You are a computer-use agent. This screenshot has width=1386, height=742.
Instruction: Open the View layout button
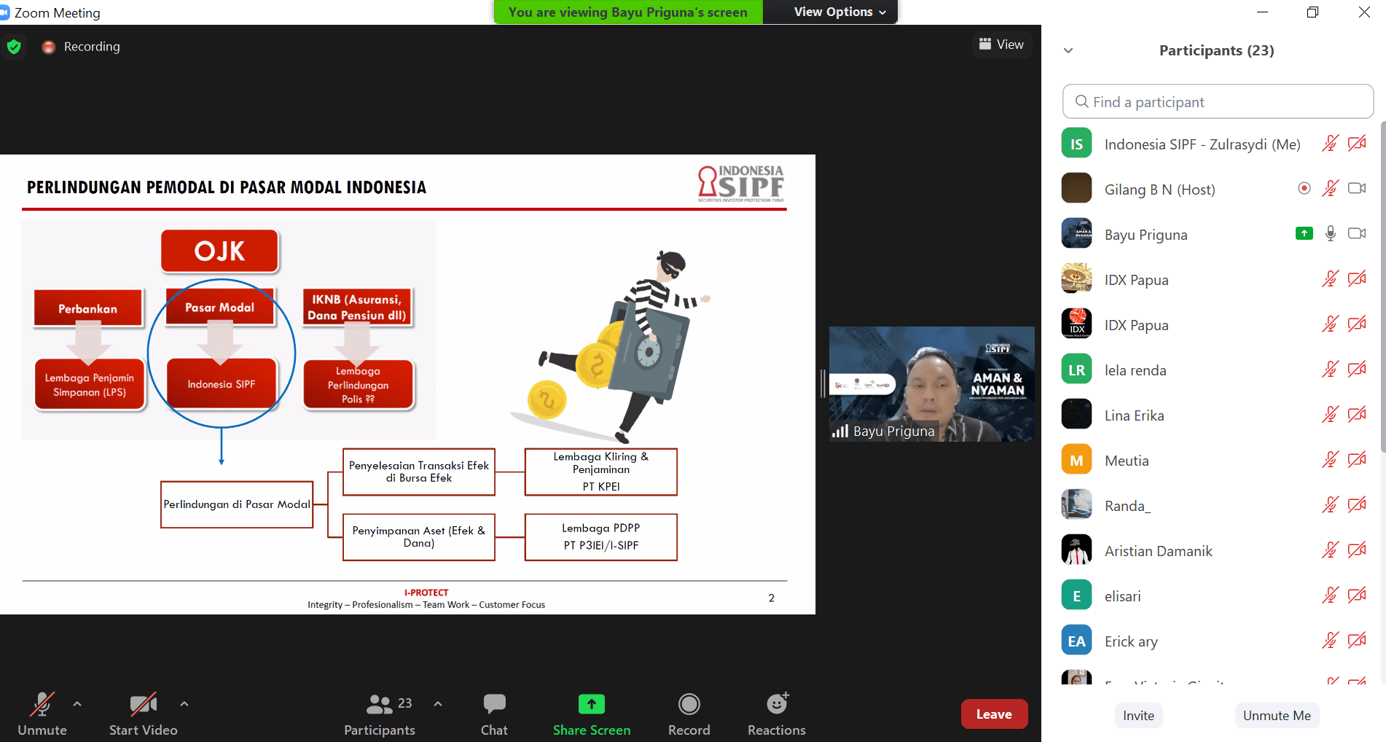point(1001,44)
